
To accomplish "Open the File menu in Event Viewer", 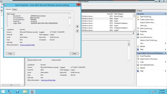I will tap(2, 4).
